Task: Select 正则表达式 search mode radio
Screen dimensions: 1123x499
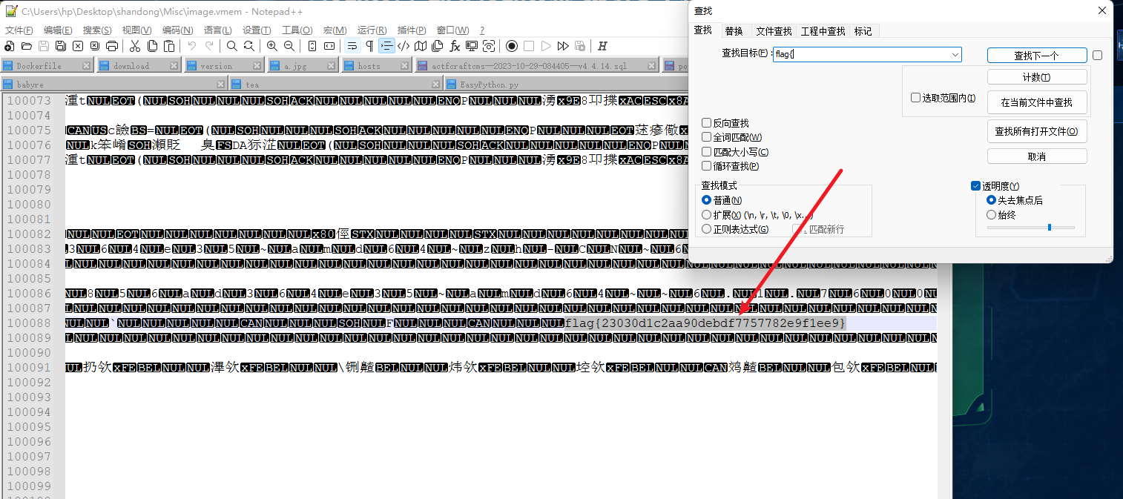Action: click(707, 229)
